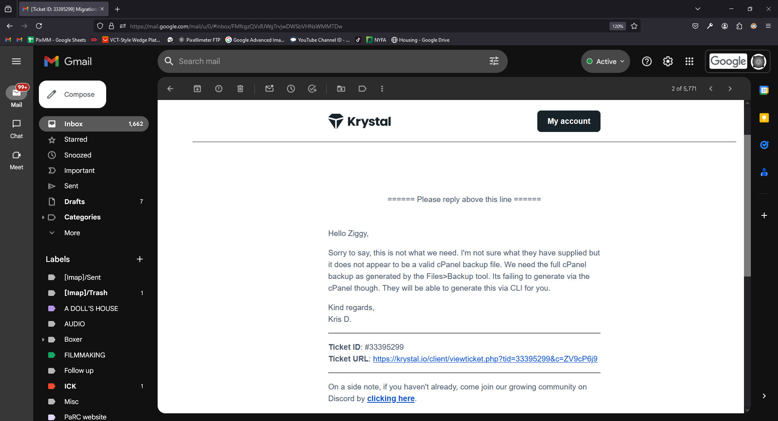Click the My account button
Viewport: 778px width, 421px height.
569,121
